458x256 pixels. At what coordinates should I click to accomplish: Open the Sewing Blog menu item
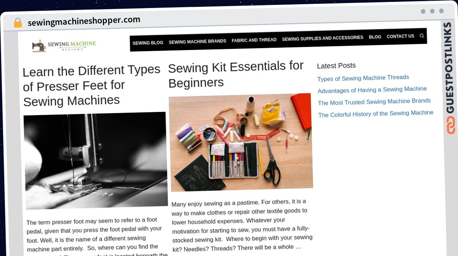(148, 43)
